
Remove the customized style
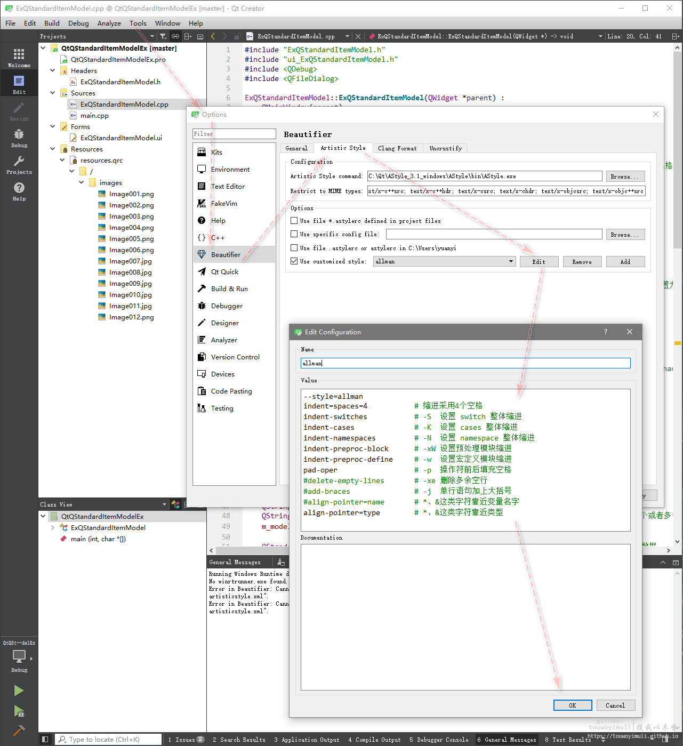click(x=582, y=261)
